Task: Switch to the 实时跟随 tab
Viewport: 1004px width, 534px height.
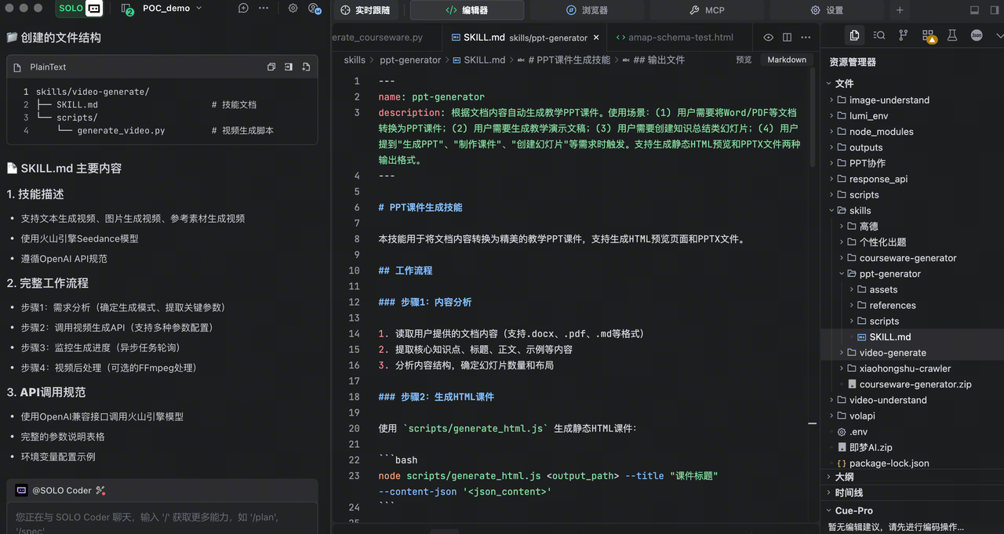Action: pos(365,10)
